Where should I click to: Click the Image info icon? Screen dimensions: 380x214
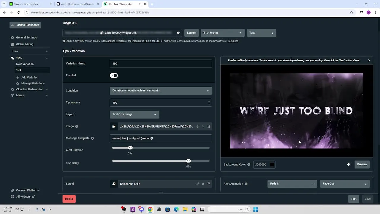pos(77,126)
